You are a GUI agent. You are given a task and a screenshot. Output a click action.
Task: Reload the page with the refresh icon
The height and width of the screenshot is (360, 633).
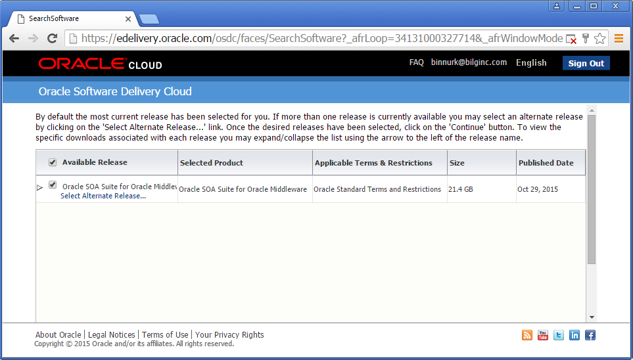point(52,38)
